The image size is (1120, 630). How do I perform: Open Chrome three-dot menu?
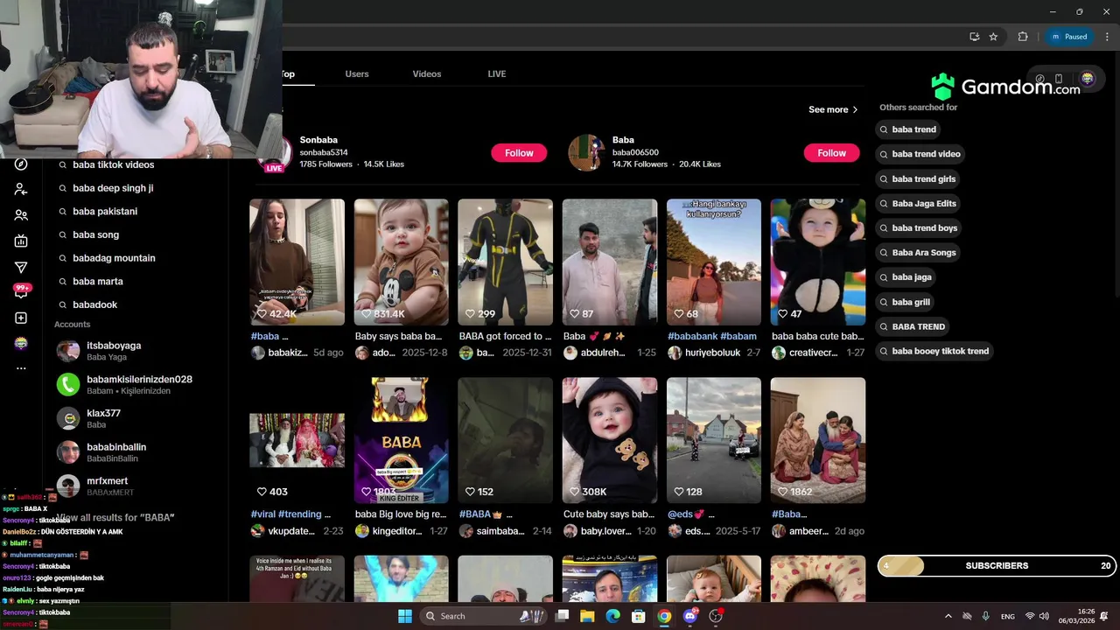pyautogui.click(x=1105, y=37)
